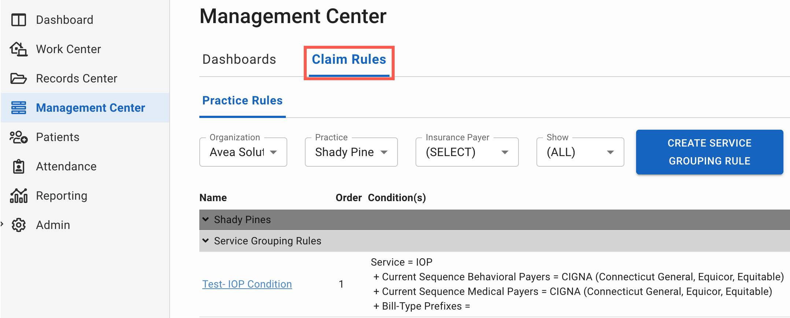Click Create Service Grouping Rule button
The image size is (790, 318).
(x=710, y=152)
